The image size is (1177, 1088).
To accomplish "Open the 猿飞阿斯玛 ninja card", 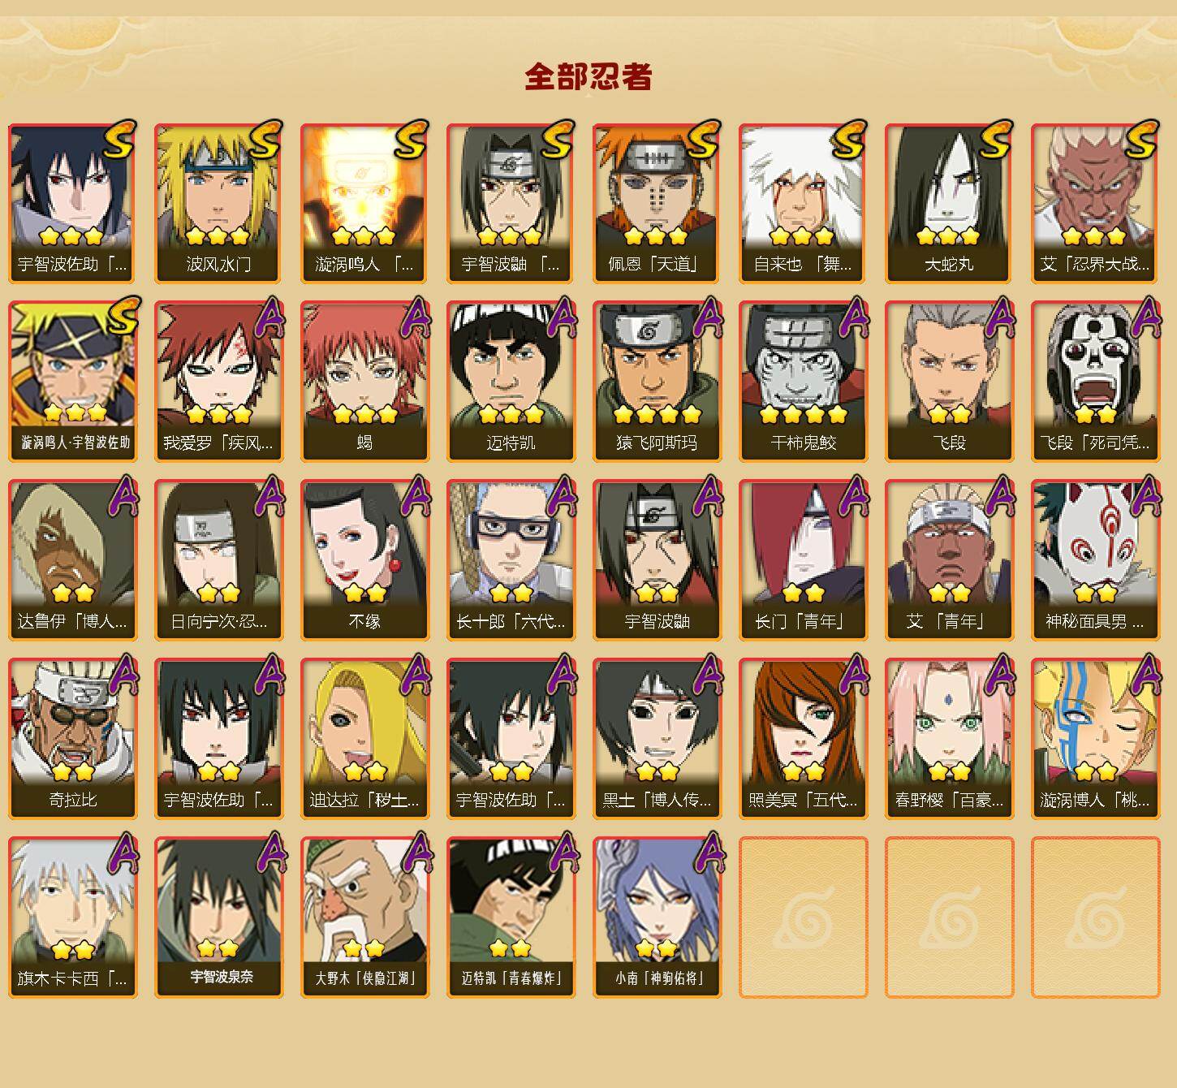I will (657, 382).
